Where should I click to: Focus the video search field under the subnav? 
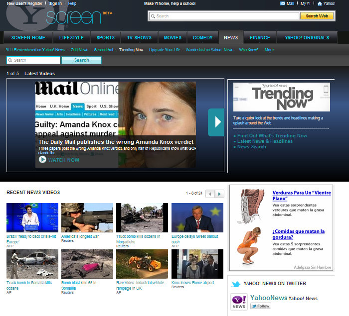(x=33, y=60)
